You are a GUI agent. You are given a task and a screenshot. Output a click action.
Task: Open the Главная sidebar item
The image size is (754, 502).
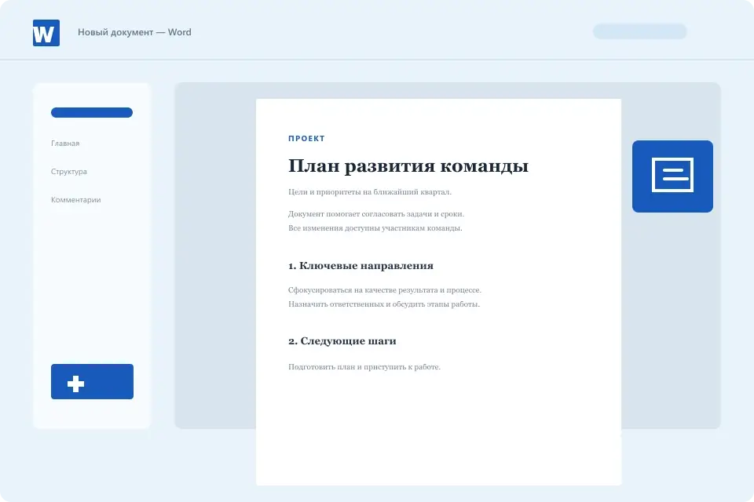pyautogui.click(x=65, y=144)
